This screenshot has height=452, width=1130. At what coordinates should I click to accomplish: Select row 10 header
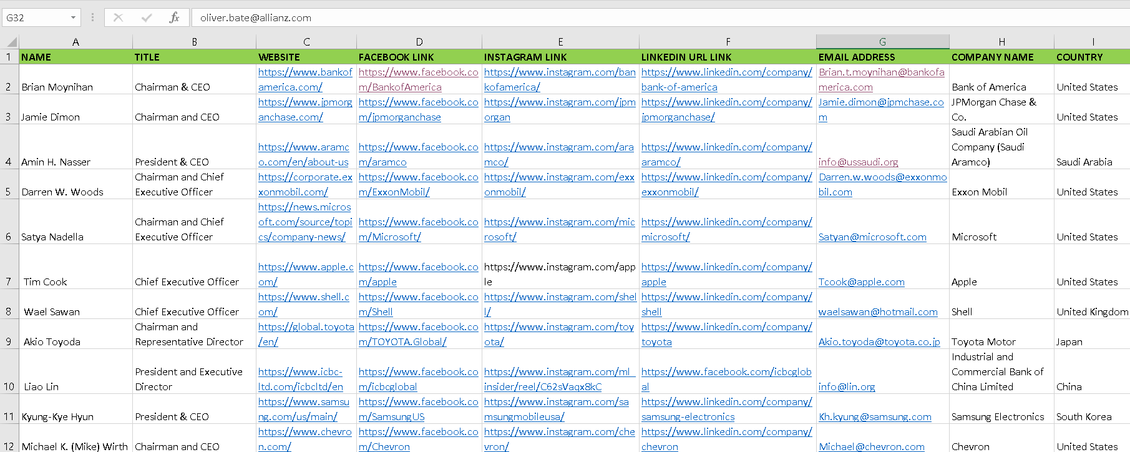(9, 371)
